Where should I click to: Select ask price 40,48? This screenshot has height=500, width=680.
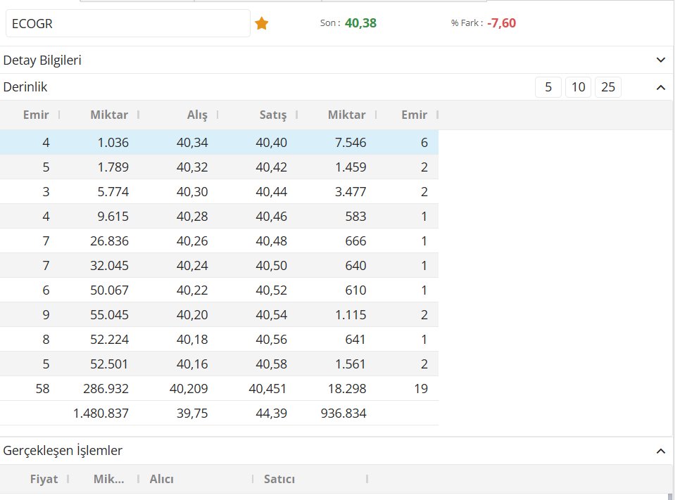272,241
